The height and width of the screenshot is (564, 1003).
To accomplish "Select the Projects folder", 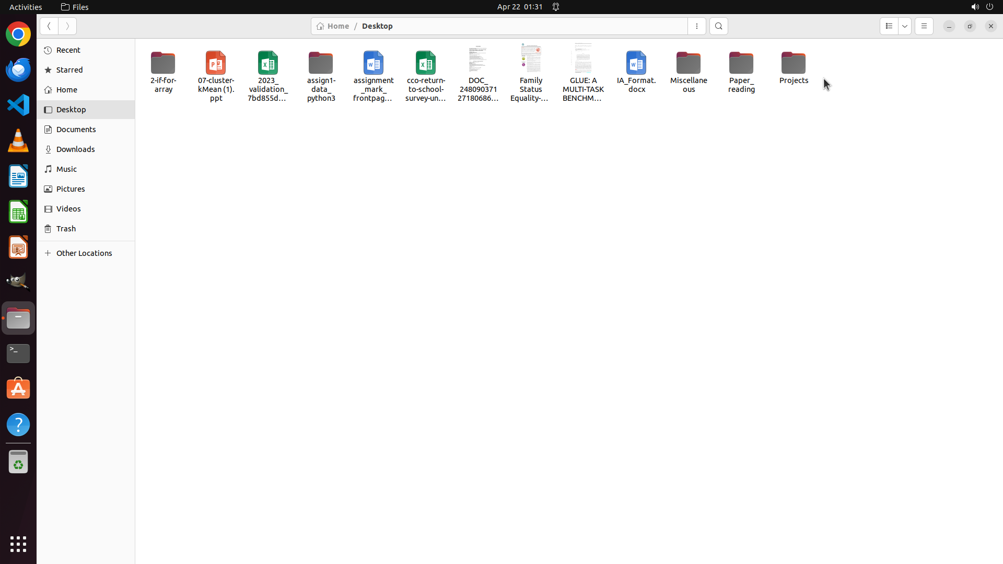I will pyautogui.click(x=793, y=64).
